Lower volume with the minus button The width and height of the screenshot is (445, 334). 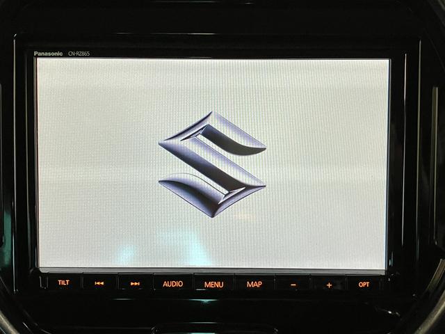pyautogui.click(x=293, y=284)
